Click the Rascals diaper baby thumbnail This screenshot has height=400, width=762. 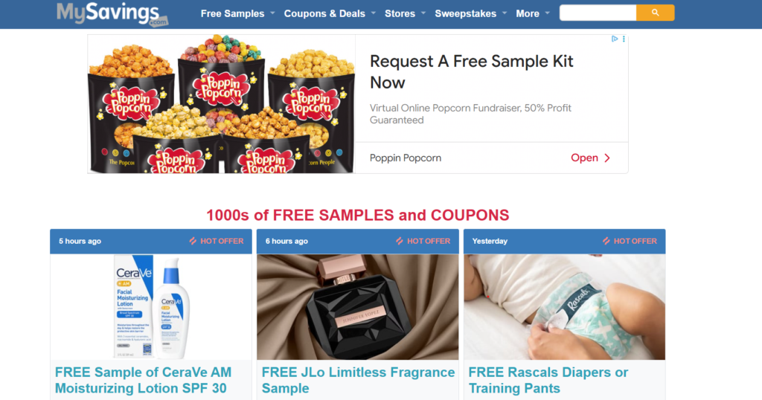tap(564, 307)
